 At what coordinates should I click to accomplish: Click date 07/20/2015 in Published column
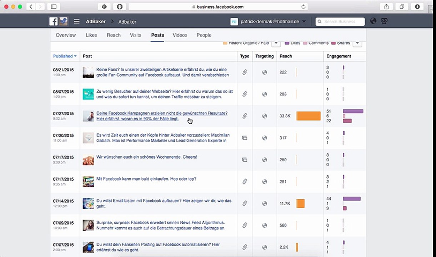[x=64, y=135]
